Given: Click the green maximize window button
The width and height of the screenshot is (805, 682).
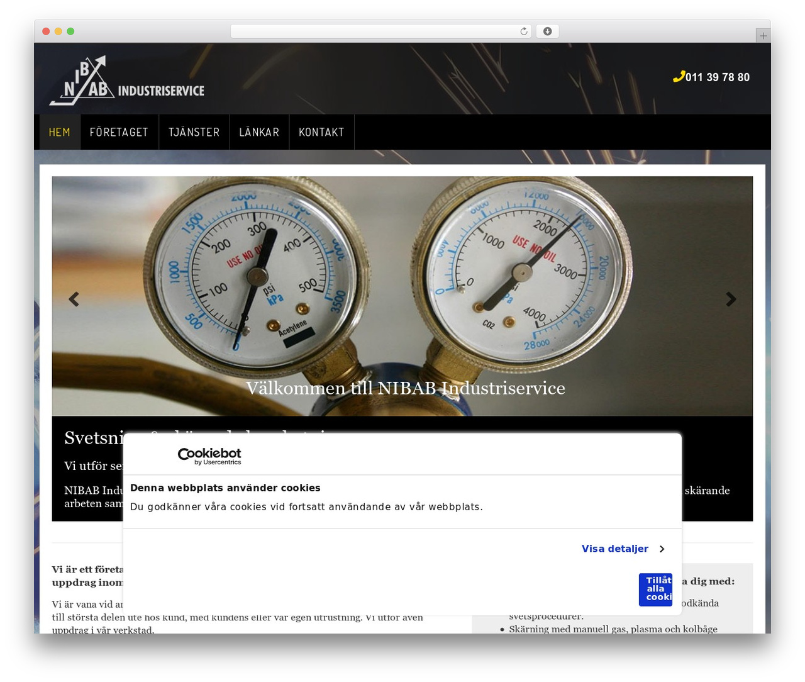Looking at the screenshot, I should [x=70, y=31].
